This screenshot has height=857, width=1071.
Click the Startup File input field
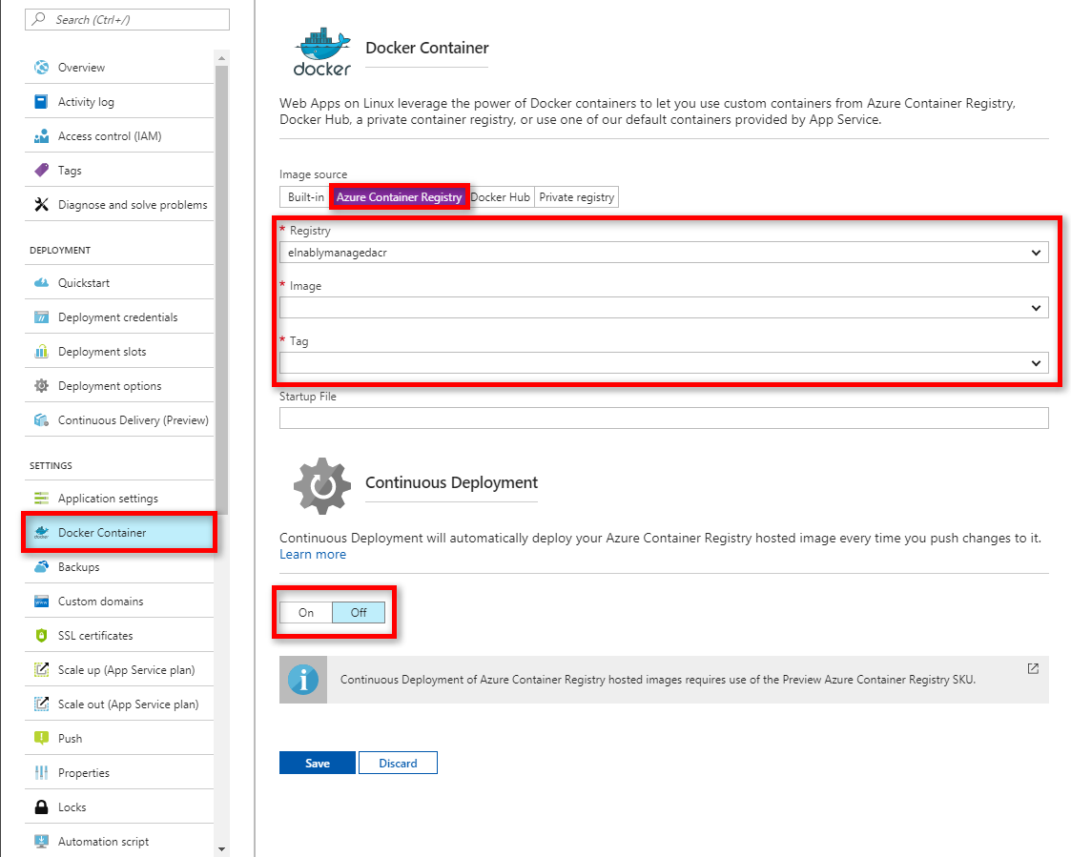tap(664, 418)
